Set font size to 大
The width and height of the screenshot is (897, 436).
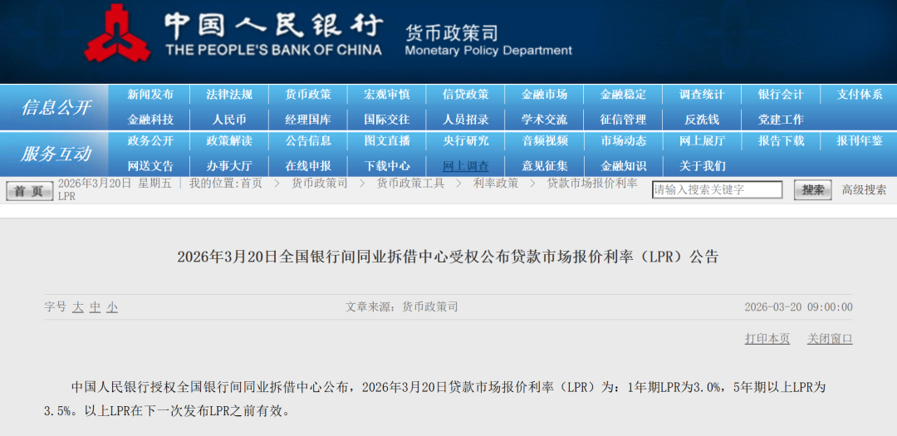(x=78, y=307)
